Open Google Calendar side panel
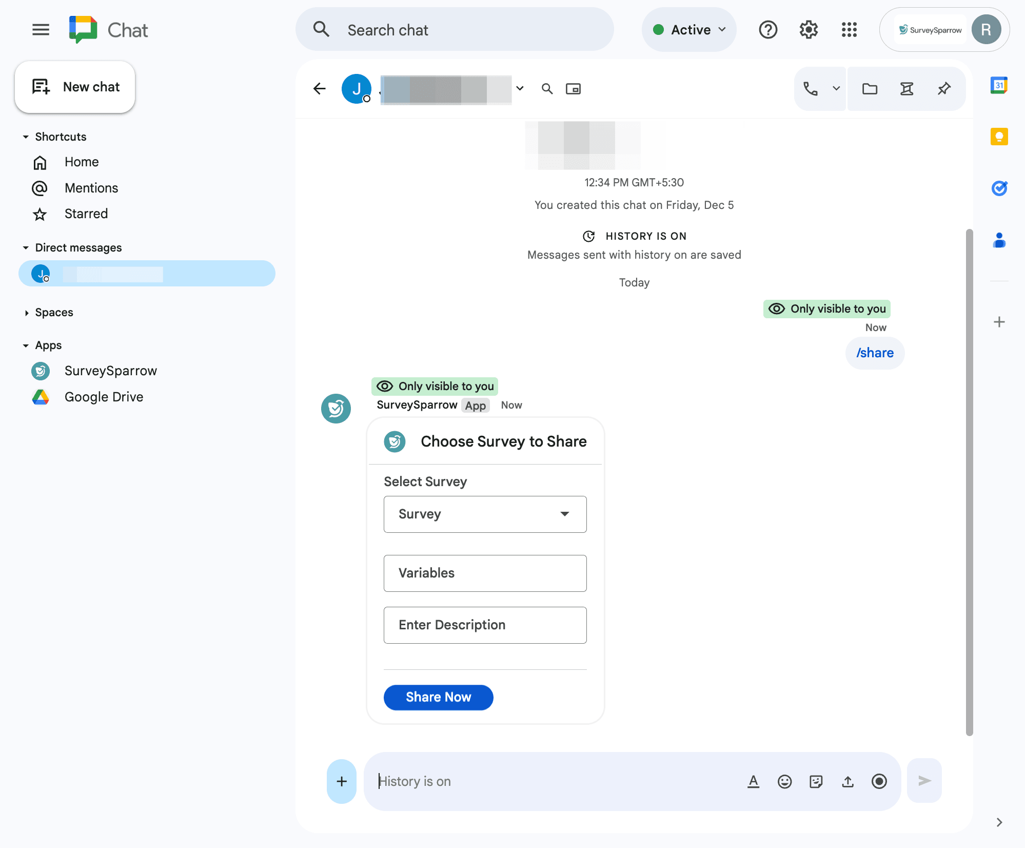The image size is (1025, 848). pos(999,85)
